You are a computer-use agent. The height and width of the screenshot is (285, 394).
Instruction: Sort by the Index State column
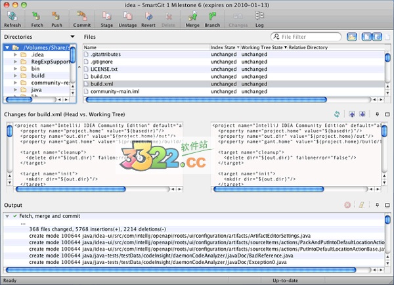(225, 47)
